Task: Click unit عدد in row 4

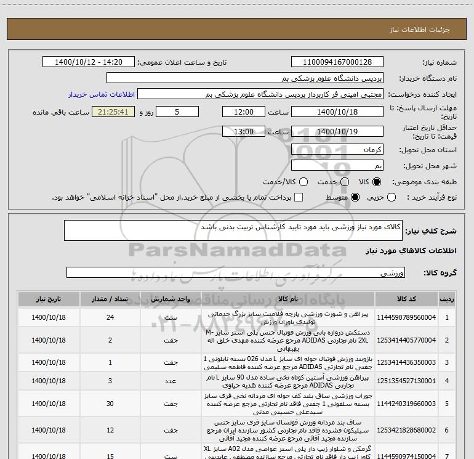Action: click(171, 381)
